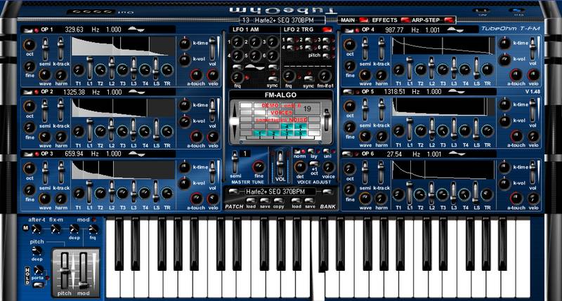Screen dimensions: 562x301
Task: Step to next patch in PATCH section
Action: tap(327, 192)
